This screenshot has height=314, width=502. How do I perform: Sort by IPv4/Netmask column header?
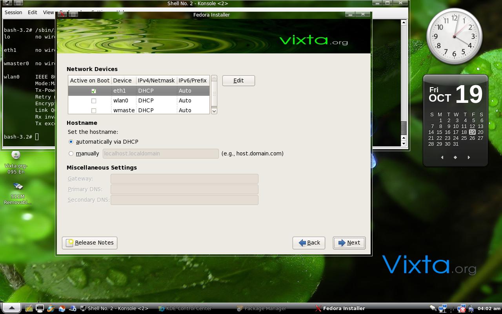click(156, 80)
